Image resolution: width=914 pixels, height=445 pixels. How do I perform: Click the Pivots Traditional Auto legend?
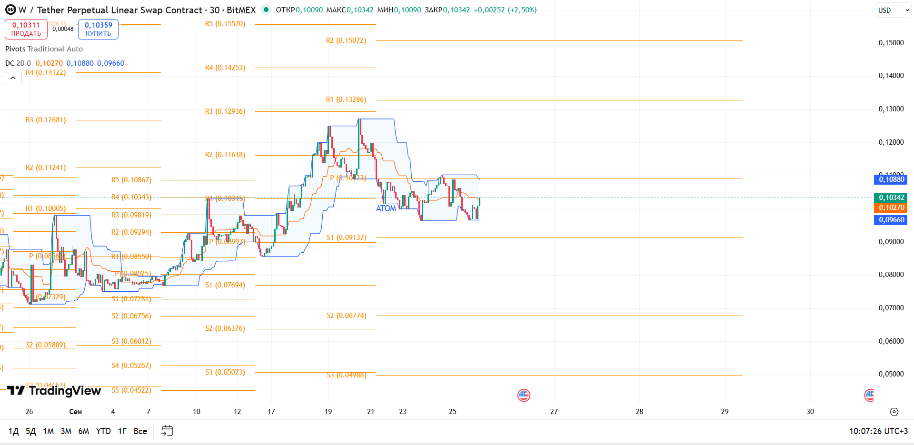click(x=44, y=49)
